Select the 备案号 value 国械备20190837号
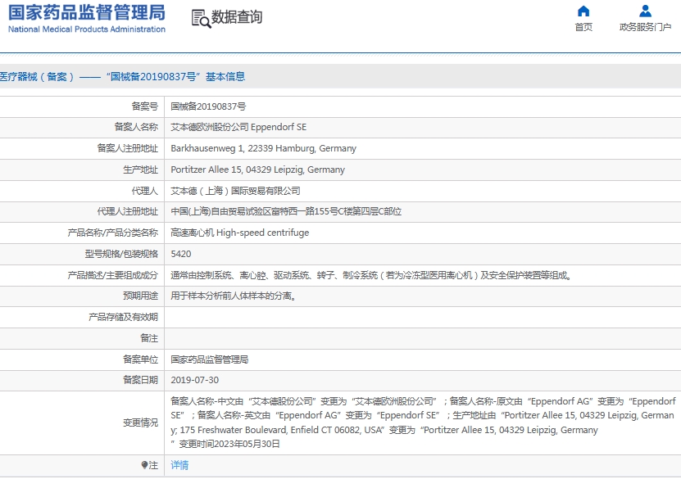This screenshot has height=479, width=681. pos(208,106)
